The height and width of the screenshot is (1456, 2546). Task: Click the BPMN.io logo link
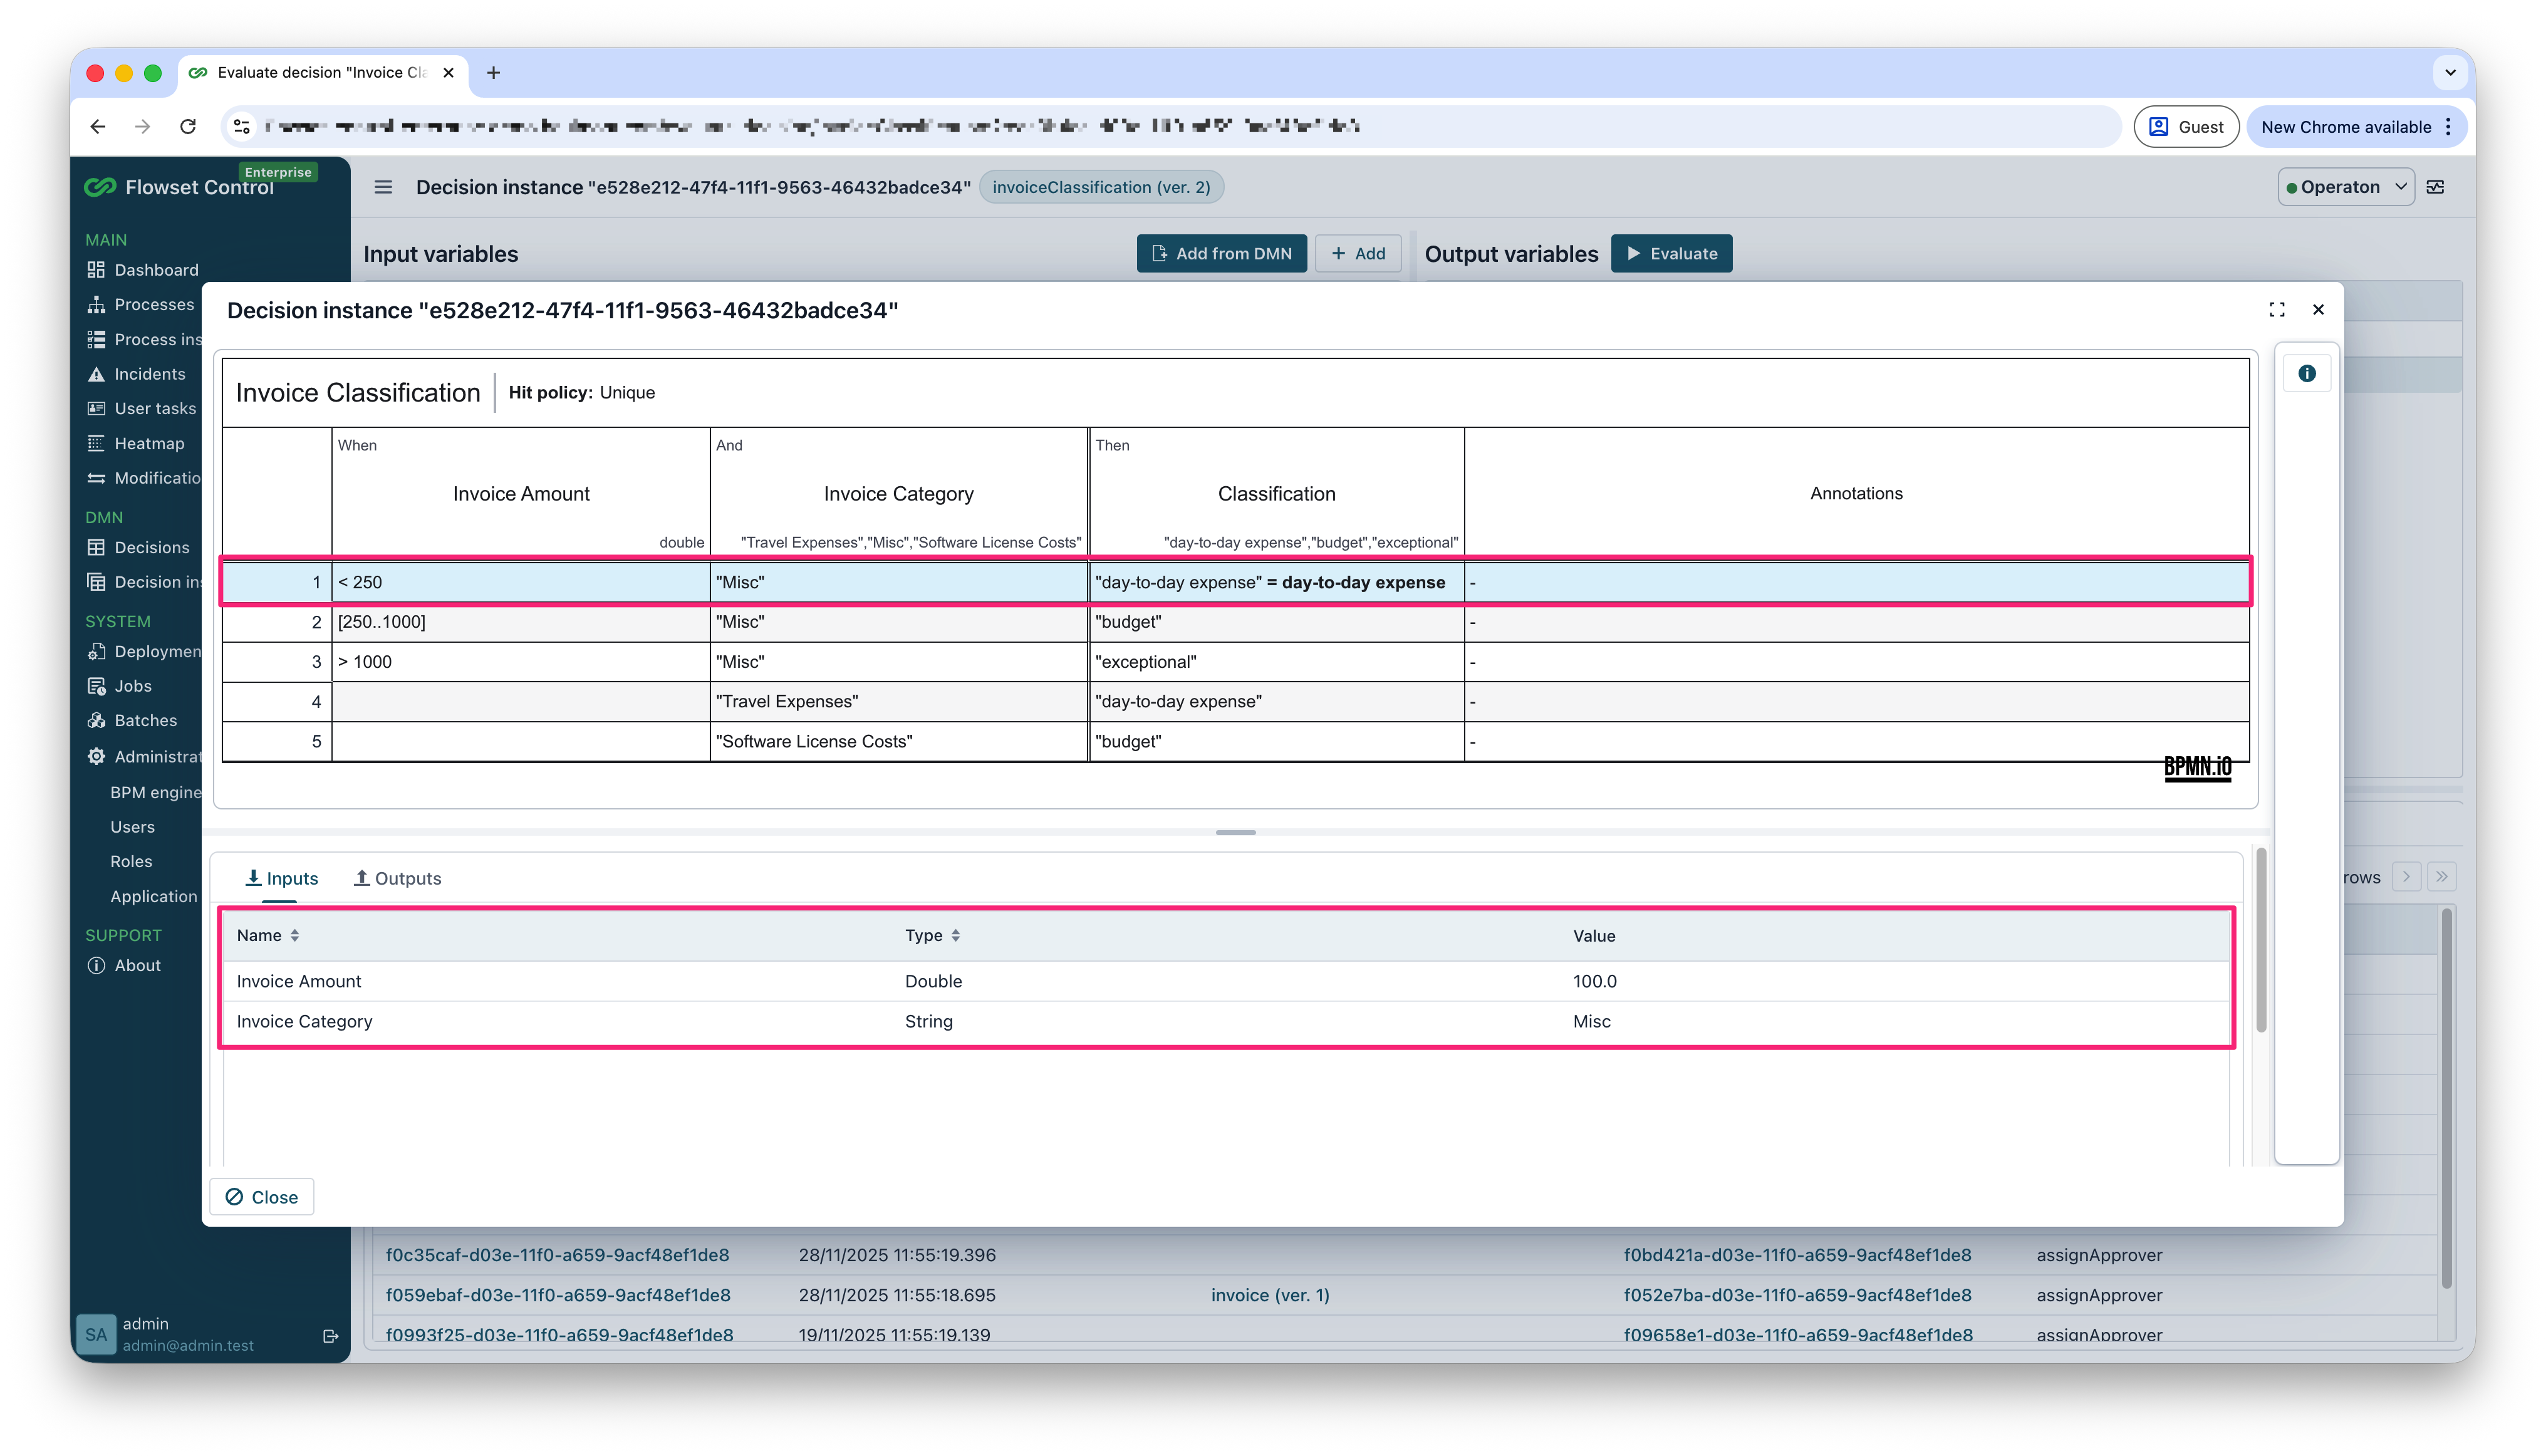pos(2197,768)
